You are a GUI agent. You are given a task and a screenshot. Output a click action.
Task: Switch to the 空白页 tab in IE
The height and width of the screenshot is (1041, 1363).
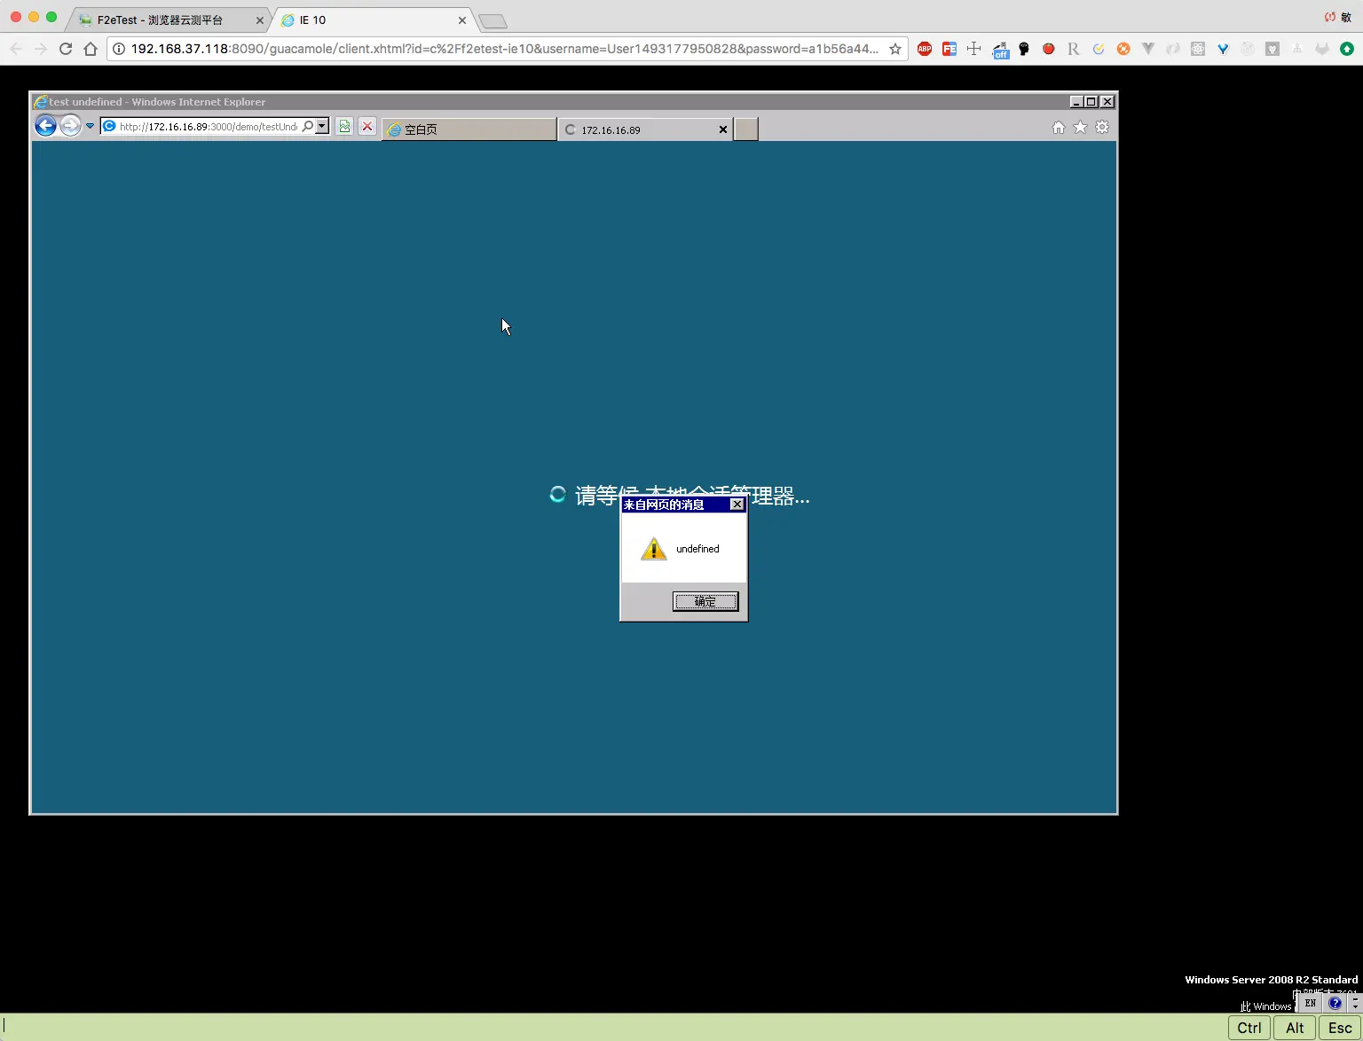coord(469,129)
